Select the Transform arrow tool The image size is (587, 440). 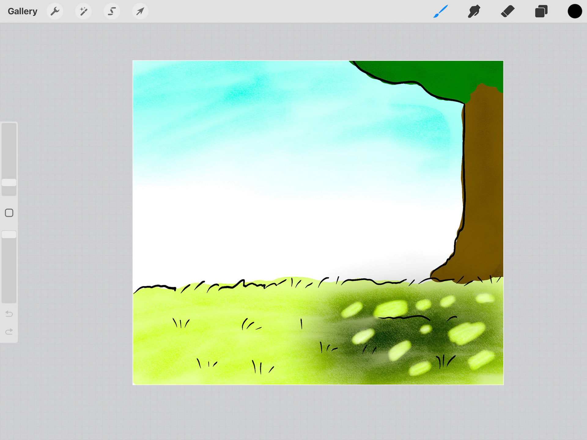[x=140, y=12]
